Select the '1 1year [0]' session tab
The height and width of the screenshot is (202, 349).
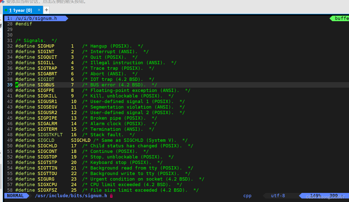tap(23, 10)
